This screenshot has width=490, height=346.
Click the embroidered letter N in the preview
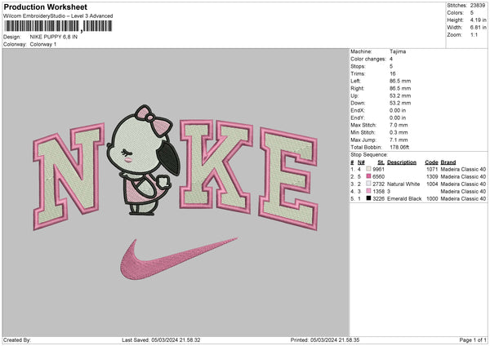[x=69, y=176]
